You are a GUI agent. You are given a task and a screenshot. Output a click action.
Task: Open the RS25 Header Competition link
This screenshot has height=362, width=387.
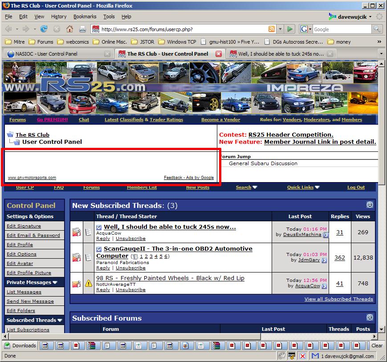tap(291, 135)
